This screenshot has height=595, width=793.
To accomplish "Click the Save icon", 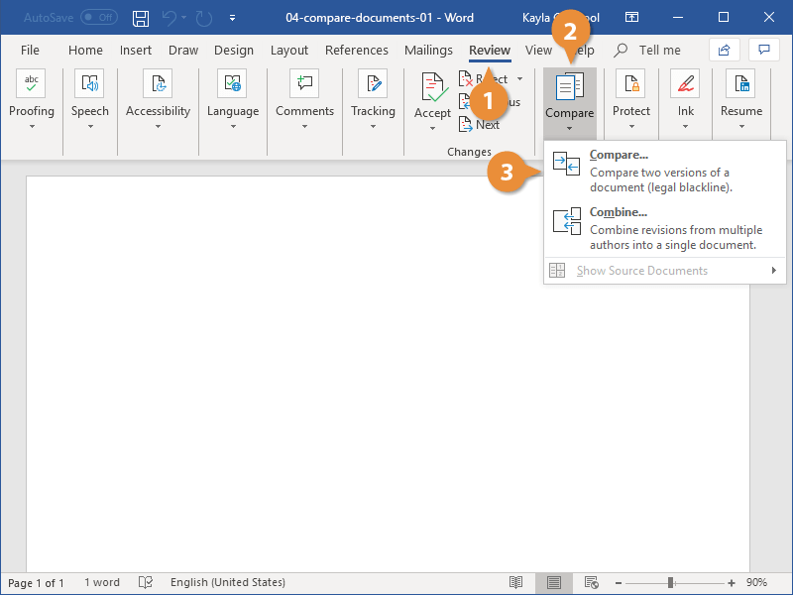I will pyautogui.click(x=140, y=17).
